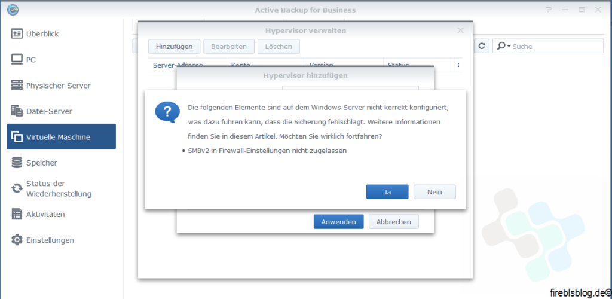Click the question mark dialog icon
The image size is (612, 299).
coord(167,113)
